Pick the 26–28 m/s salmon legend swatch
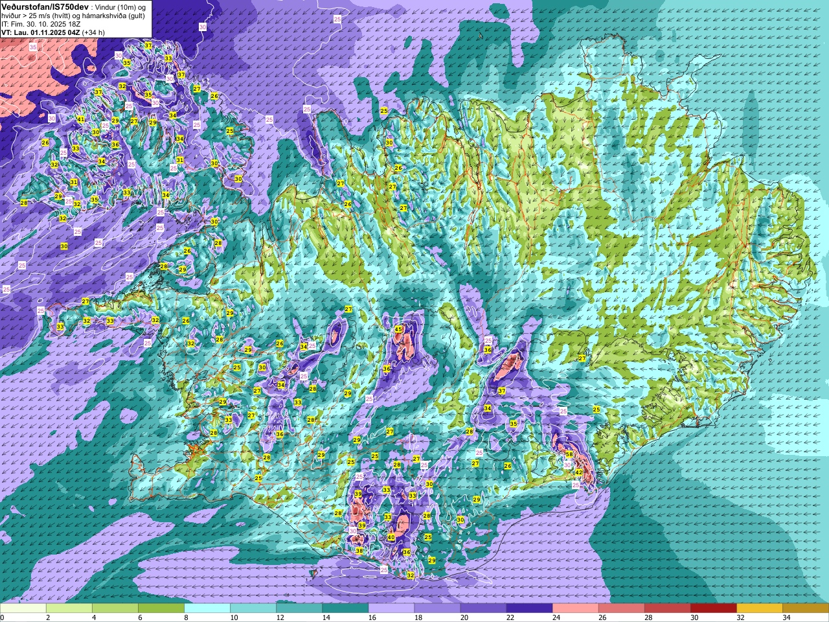Image resolution: width=829 pixels, height=622 pixels. click(x=621, y=608)
